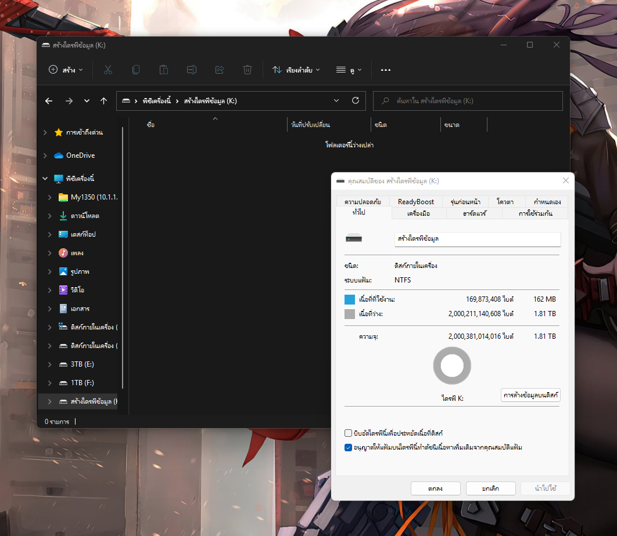This screenshot has width=617, height=536.
Task: Select the 3TB (E:) drive
Action: (x=76, y=364)
